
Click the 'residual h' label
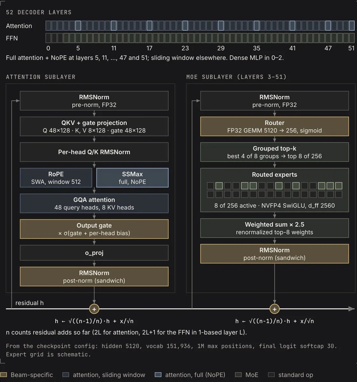(30, 303)
